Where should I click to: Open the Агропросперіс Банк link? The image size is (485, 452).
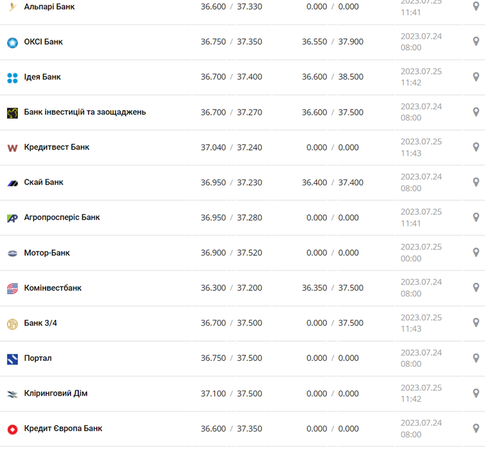tap(62, 217)
